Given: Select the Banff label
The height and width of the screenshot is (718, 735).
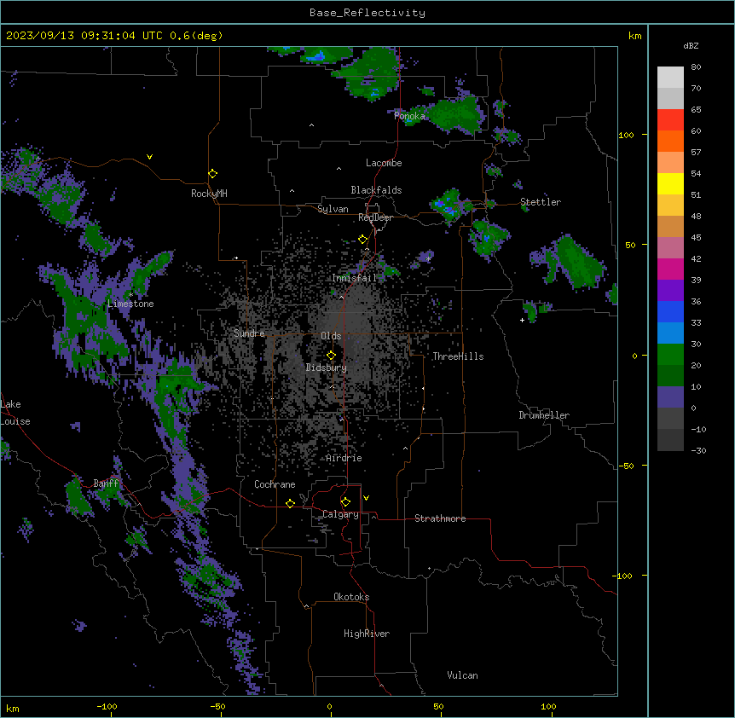Looking at the screenshot, I should coord(106,483).
